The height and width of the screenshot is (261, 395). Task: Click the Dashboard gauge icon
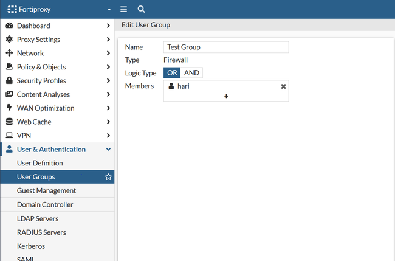[9, 26]
